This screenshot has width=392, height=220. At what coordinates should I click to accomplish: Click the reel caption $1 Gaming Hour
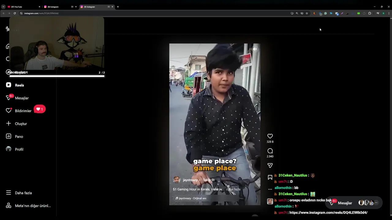tap(197, 189)
